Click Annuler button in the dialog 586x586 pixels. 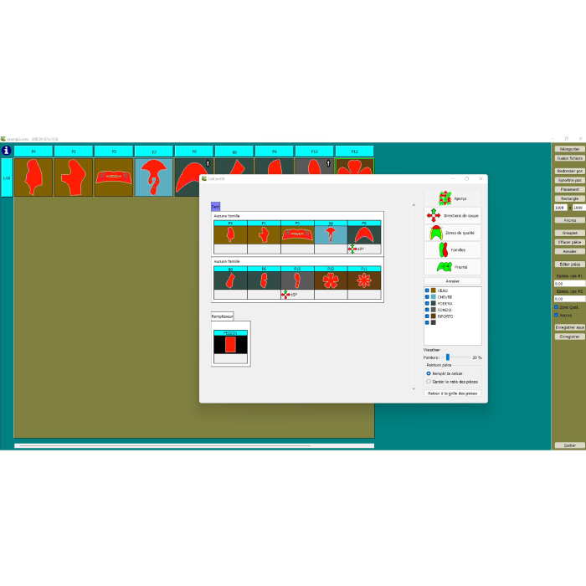pyautogui.click(x=452, y=281)
